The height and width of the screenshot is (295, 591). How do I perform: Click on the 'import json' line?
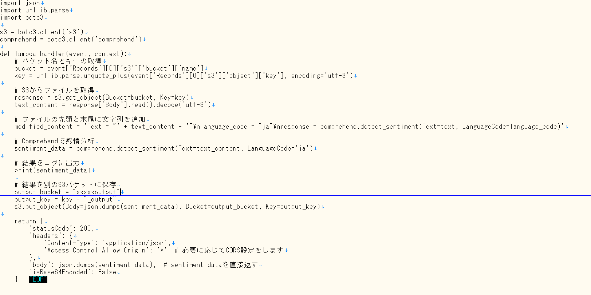20,3
